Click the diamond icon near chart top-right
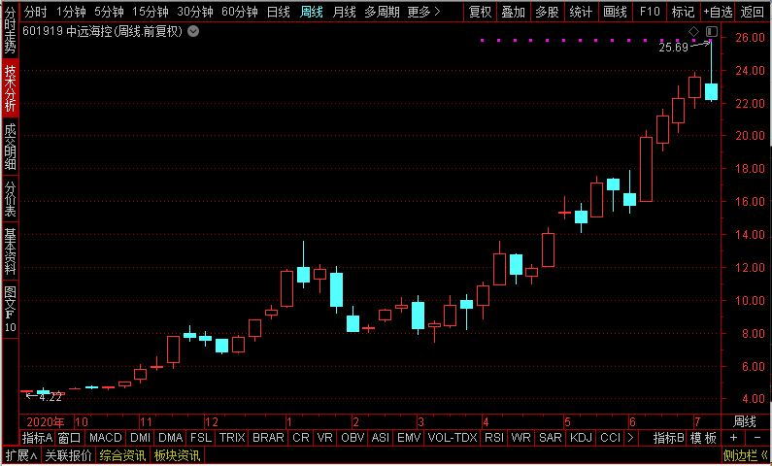The height and width of the screenshot is (466, 772). point(693,32)
